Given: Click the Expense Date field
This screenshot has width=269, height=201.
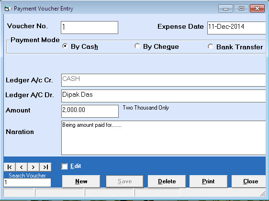Looking at the screenshot, I should 237,28.
